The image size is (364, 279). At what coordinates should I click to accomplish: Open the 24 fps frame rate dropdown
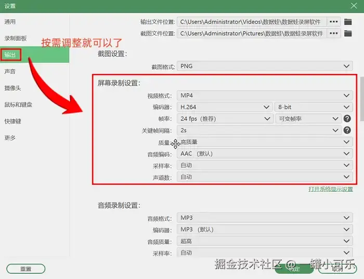click(x=225, y=119)
